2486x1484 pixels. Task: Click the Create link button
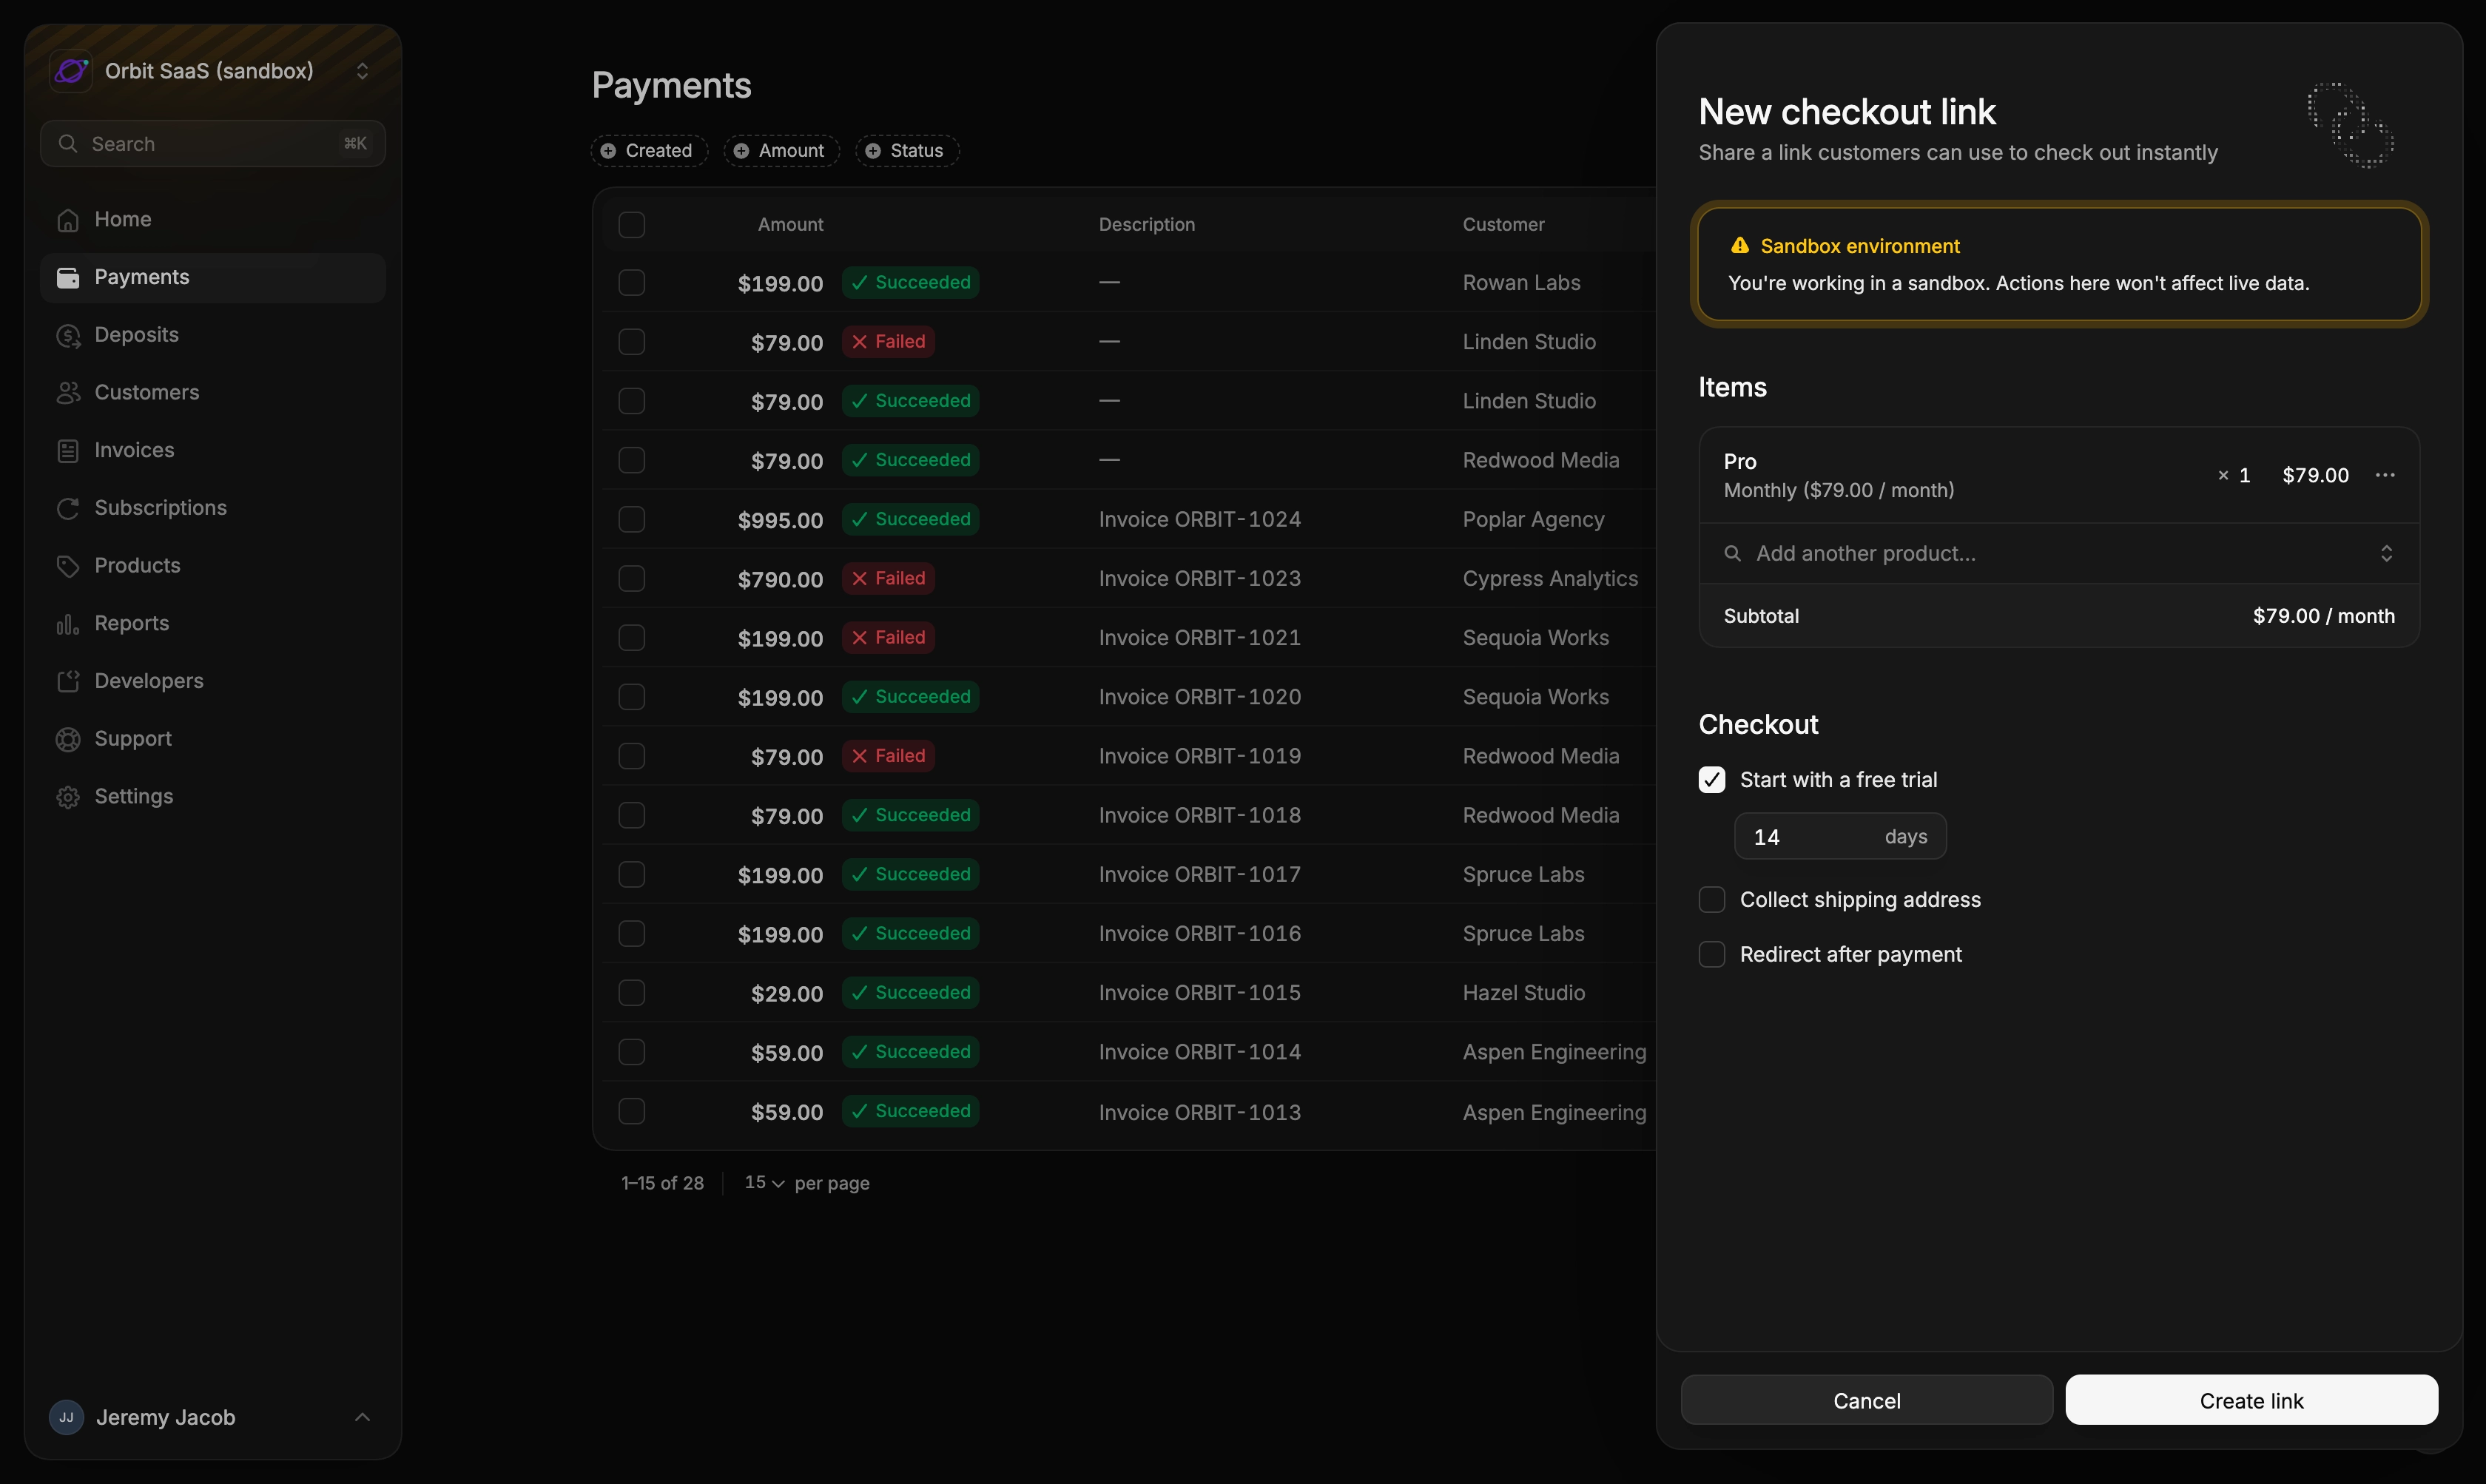coord(2251,1400)
